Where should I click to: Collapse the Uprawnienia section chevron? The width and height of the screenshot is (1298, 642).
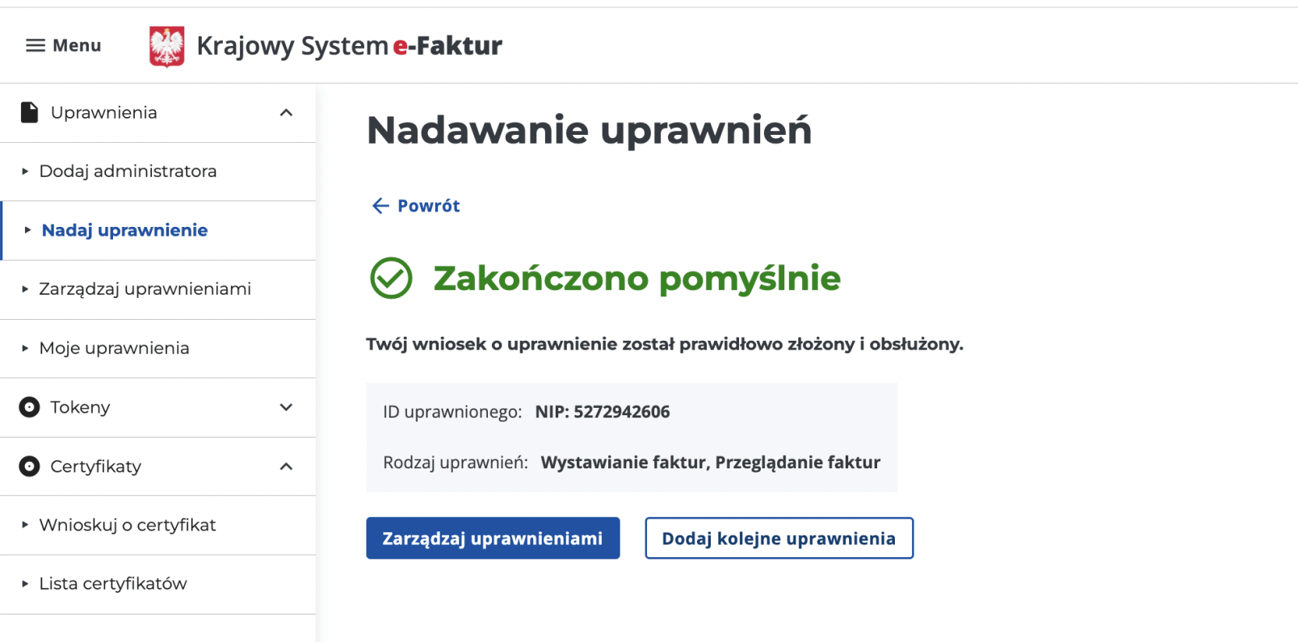286,112
